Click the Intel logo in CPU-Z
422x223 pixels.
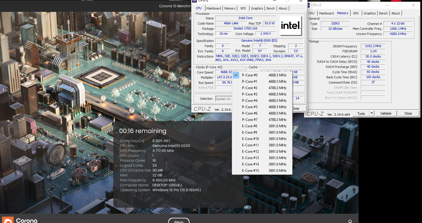pos(290,26)
